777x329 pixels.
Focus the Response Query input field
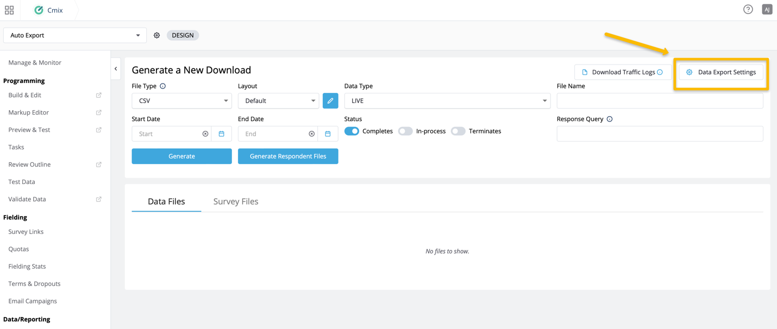(x=660, y=134)
